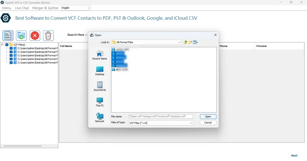This screenshot has width=307, height=161.
Task: Click the File name input field
Action: (161, 117)
